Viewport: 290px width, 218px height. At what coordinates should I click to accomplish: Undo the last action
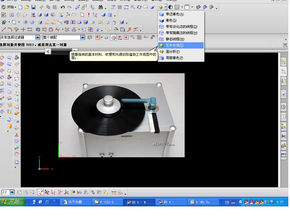click(x=63, y=7)
